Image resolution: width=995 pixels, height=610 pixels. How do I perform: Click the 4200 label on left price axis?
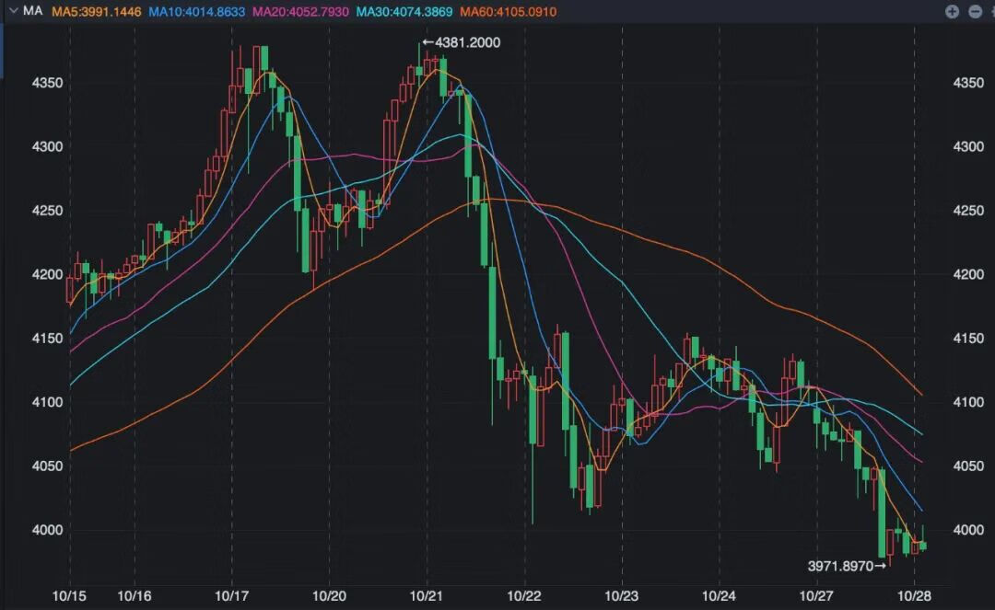pyautogui.click(x=48, y=274)
